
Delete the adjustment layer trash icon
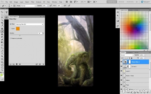pos(43,64)
